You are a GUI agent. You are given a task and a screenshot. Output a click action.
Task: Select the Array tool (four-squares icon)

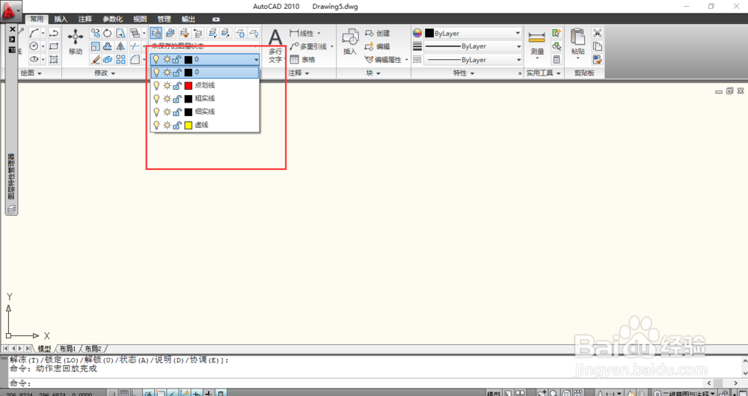tap(120, 59)
